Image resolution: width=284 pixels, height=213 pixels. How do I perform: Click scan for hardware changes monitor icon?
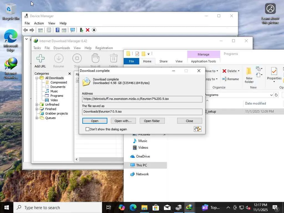click(73, 30)
